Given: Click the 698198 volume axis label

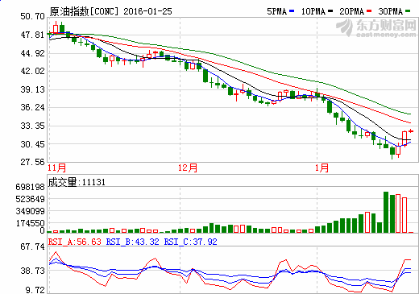Looking at the screenshot, I should coord(30,187).
